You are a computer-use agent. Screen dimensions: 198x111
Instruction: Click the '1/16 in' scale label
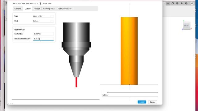pos(105,95)
